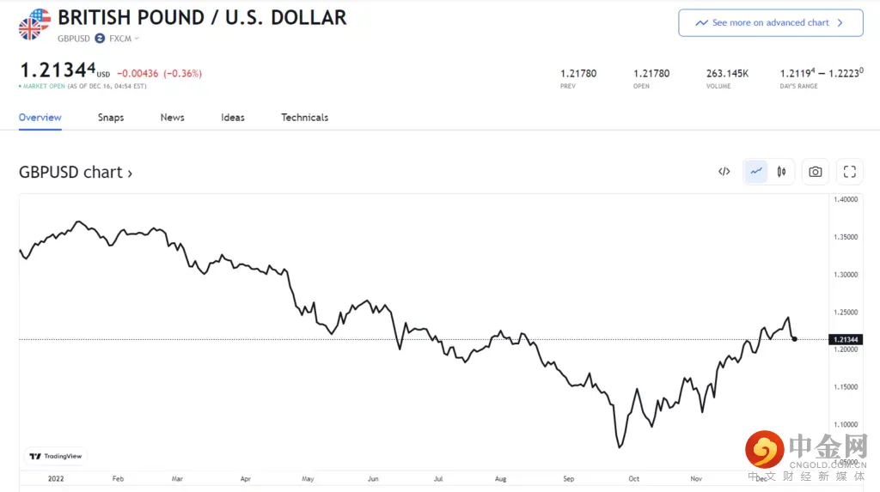Switch to line chart view

(x=756, y=172)
